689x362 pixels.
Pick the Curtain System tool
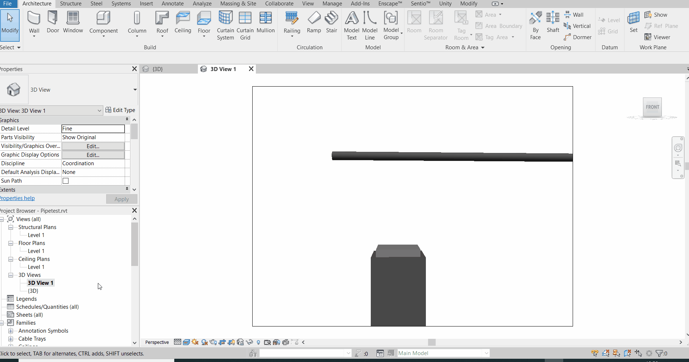point(225,25)
